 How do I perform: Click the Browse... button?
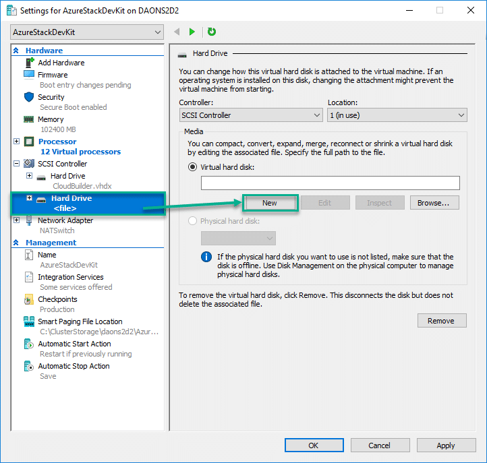[434, 203]
